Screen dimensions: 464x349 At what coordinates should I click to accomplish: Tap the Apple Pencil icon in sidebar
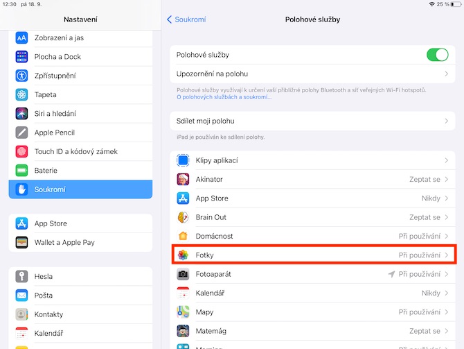click(21, 133)
